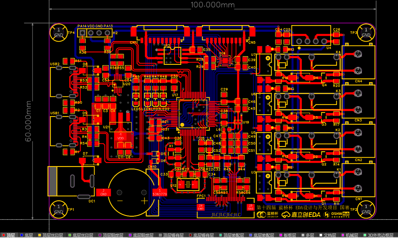Switch to the 顶层装配层 layer tab
398x238 pixels.
coord(232,235)
